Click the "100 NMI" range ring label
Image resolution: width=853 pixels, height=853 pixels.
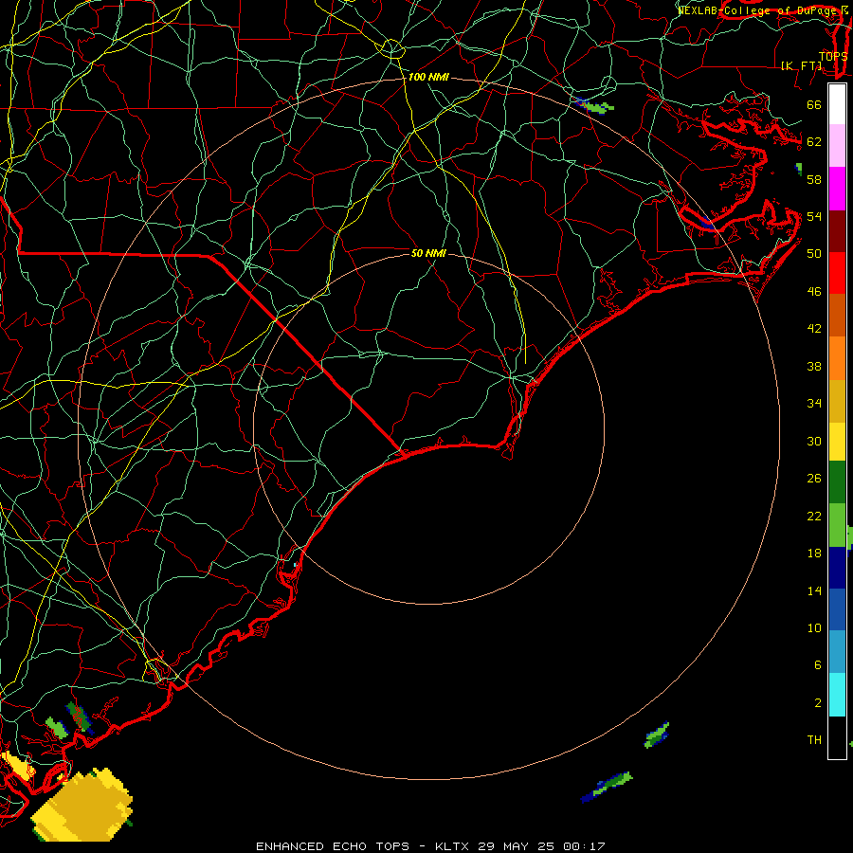click(428, 78)
